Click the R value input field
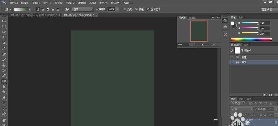278x126 pixels. 265,24
